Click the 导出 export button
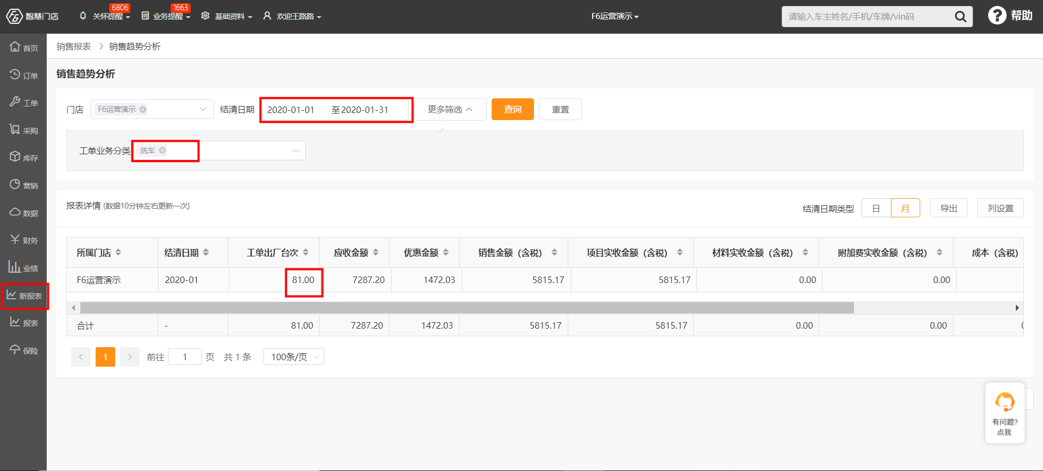 948,208
